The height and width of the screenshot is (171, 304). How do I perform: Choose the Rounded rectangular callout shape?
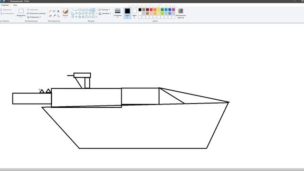pos(86,17)
